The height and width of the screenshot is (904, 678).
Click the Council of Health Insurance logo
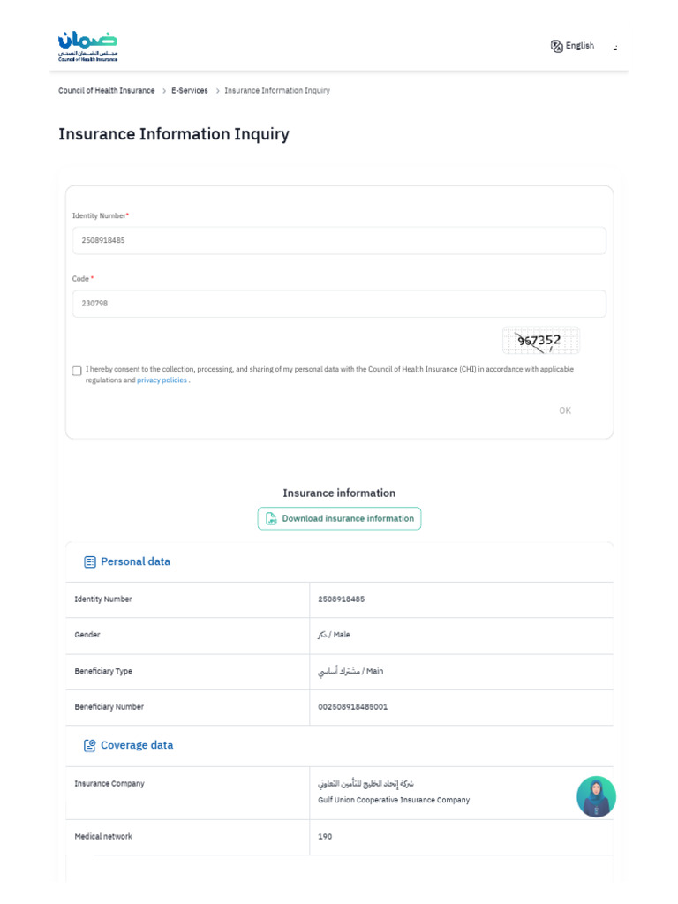87,46
